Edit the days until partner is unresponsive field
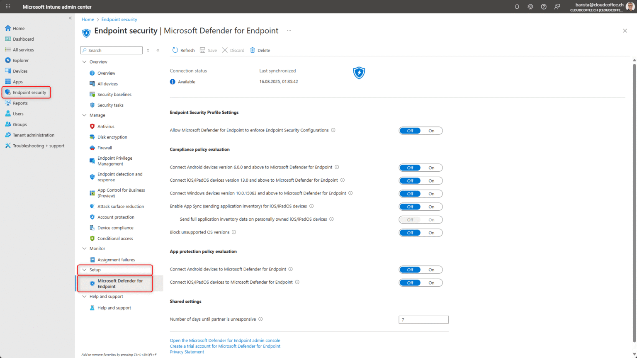The height and width of the screenshot is (358, 637). point(423,319)
